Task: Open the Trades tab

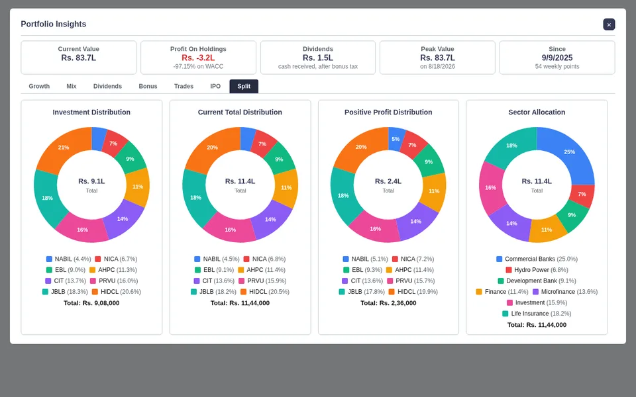Action: [184, 86]
